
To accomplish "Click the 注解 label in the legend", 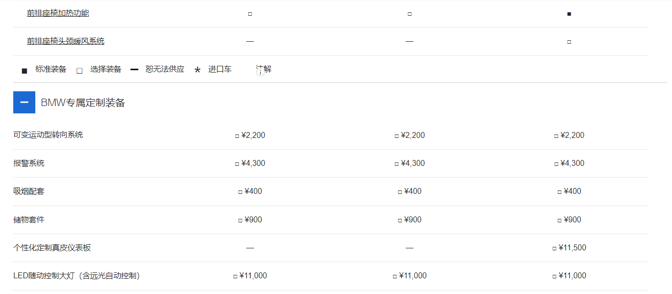I will 265,69.
